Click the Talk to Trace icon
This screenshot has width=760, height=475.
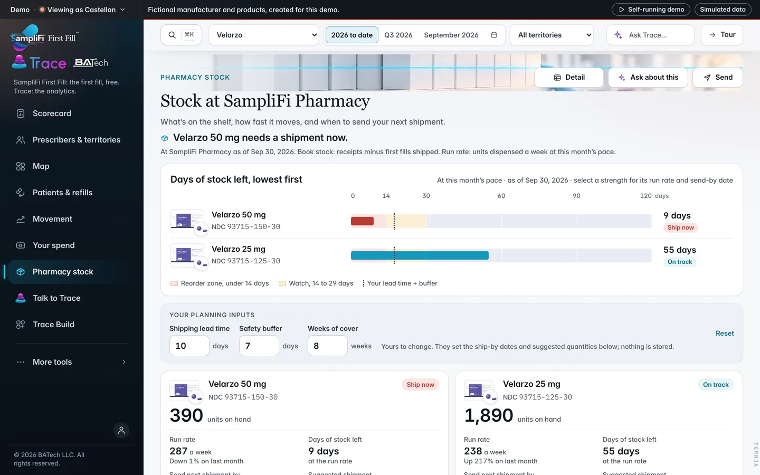tap(21, 298)
